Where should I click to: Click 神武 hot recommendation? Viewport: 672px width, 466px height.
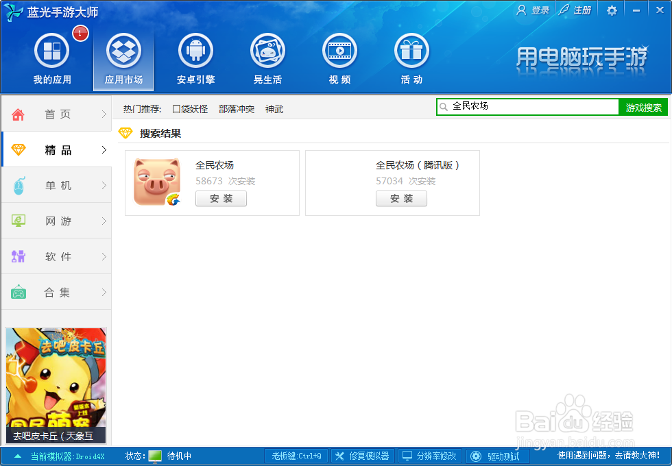274,109
